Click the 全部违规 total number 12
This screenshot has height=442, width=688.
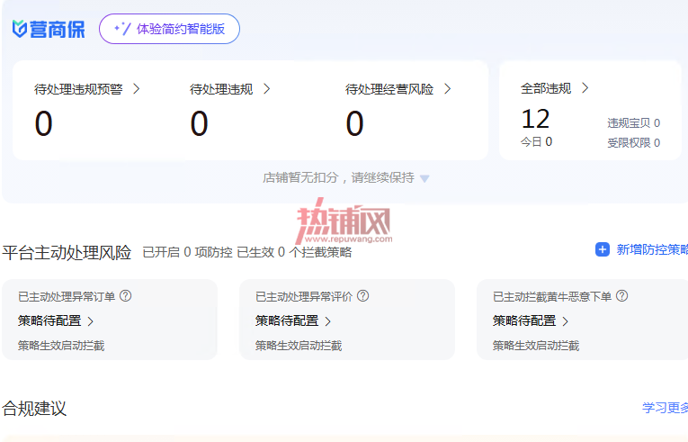[535, 119]
